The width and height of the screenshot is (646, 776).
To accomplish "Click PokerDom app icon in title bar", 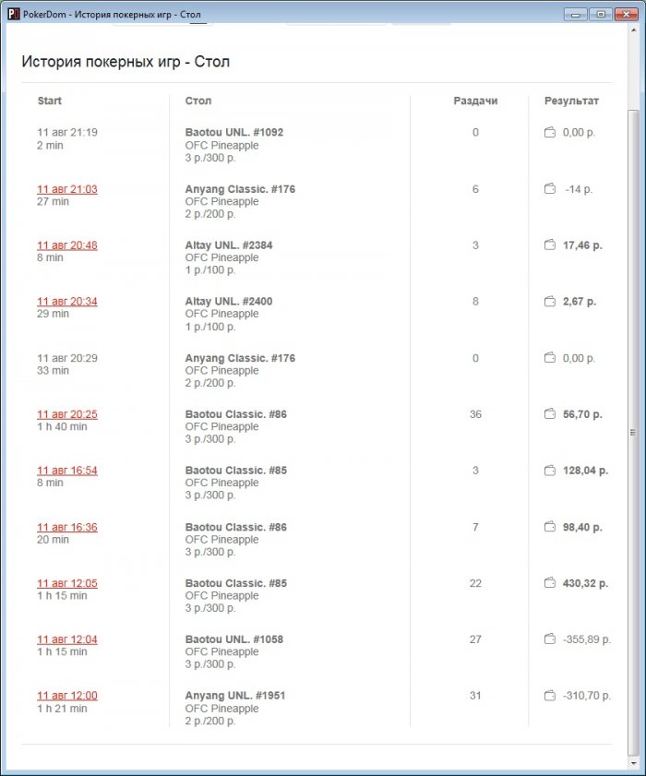I will [14, 14].
